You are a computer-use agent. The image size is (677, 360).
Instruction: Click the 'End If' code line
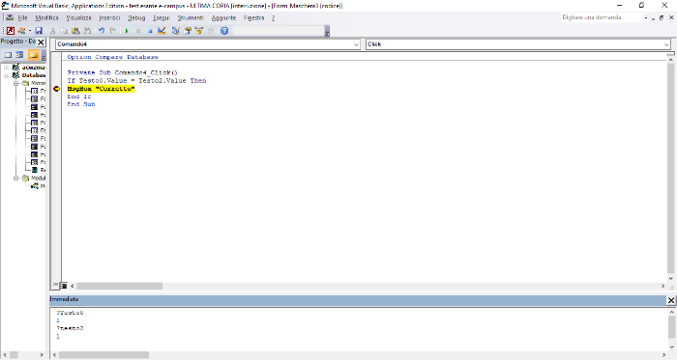[79, 97]
